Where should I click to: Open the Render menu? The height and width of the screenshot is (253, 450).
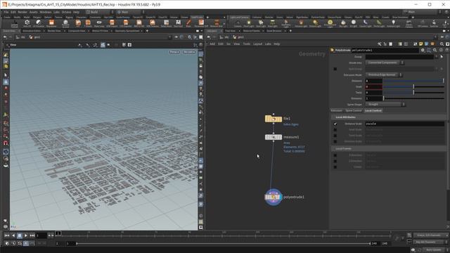coord(22,12)
